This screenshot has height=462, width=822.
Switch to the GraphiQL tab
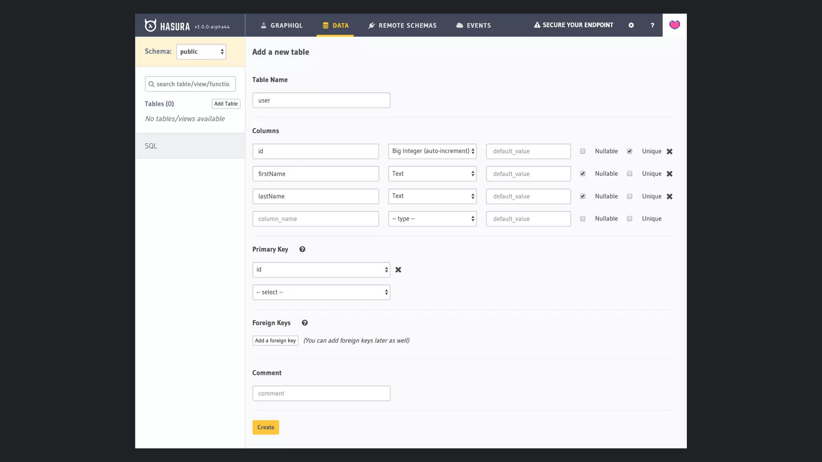pos(281,25)
